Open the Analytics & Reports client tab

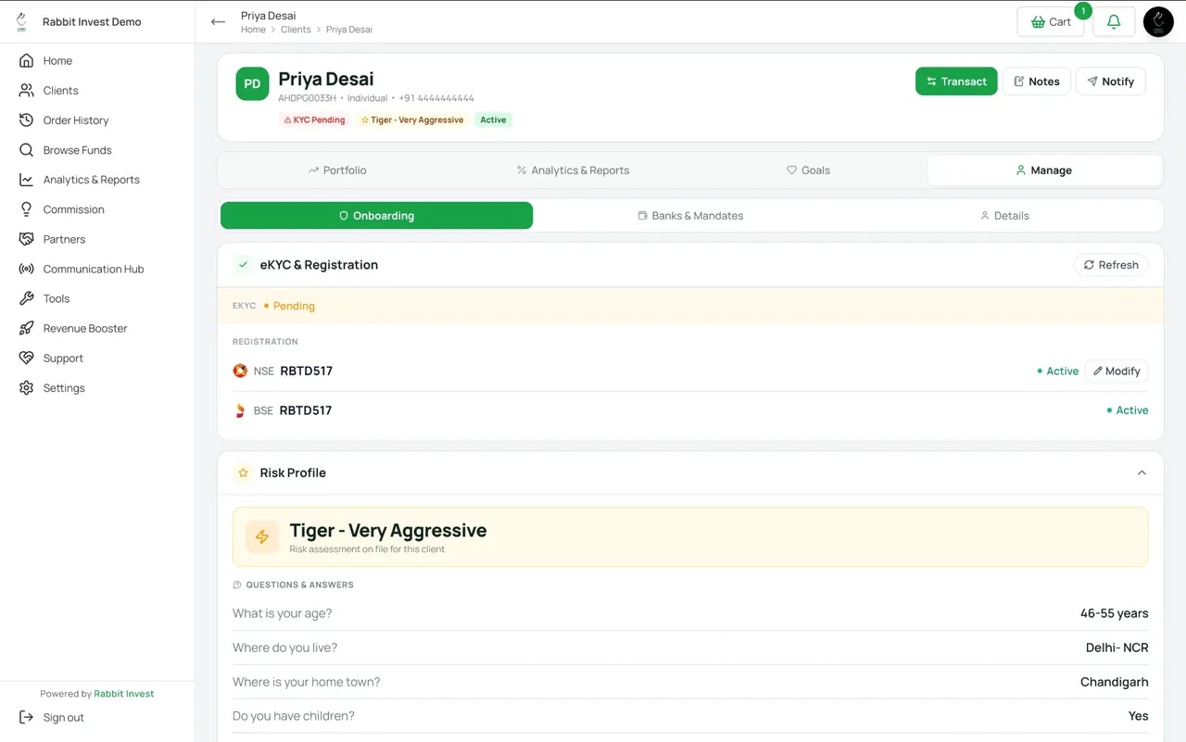click(573, 170)
